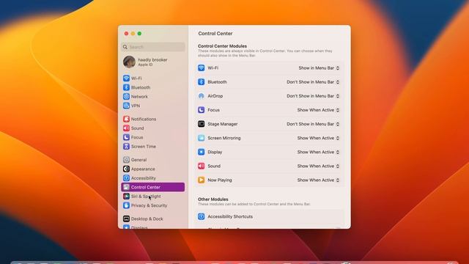Click the Accessibility Shortcuts row label
Viewport: 469px width, 264px height.
tap(230, 216)
